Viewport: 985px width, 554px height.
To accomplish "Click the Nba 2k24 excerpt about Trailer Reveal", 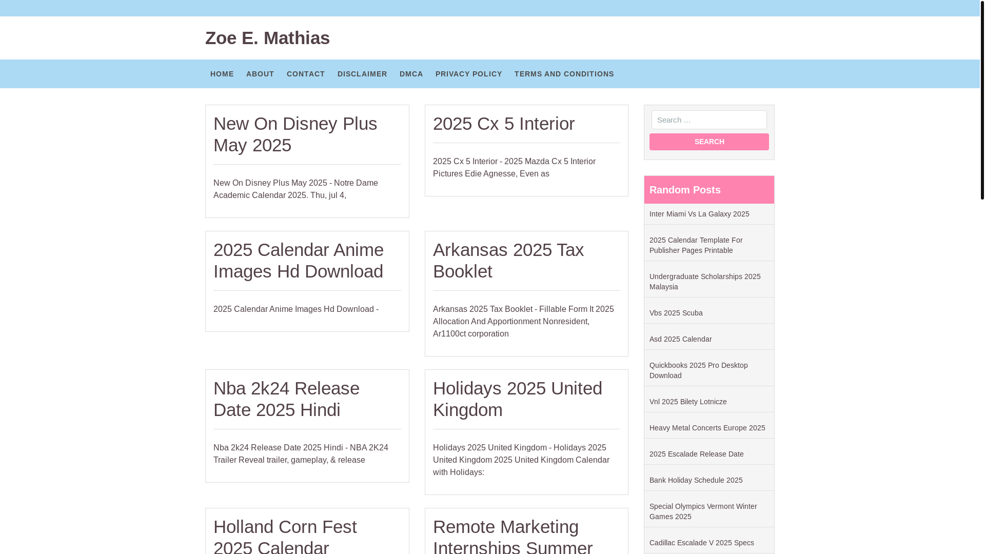I will pyautogui.click(x=301, y=454).
